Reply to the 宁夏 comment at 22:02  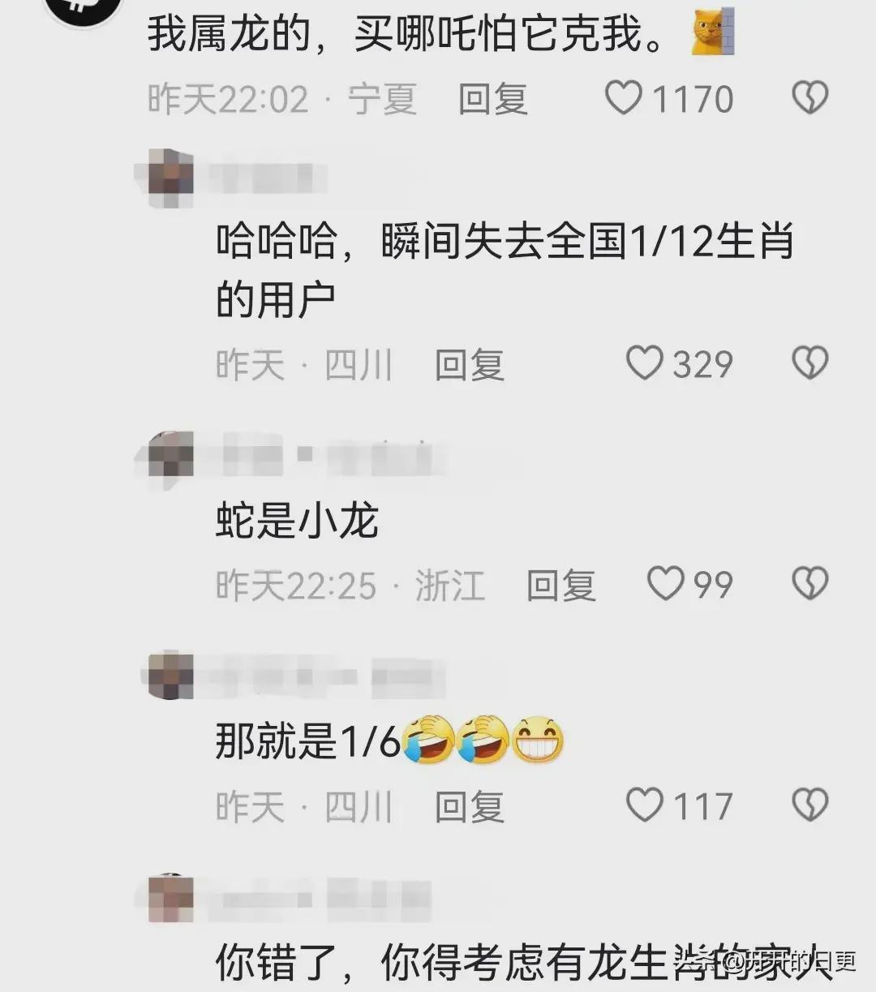pyautogui.click(x=493, y=99)
